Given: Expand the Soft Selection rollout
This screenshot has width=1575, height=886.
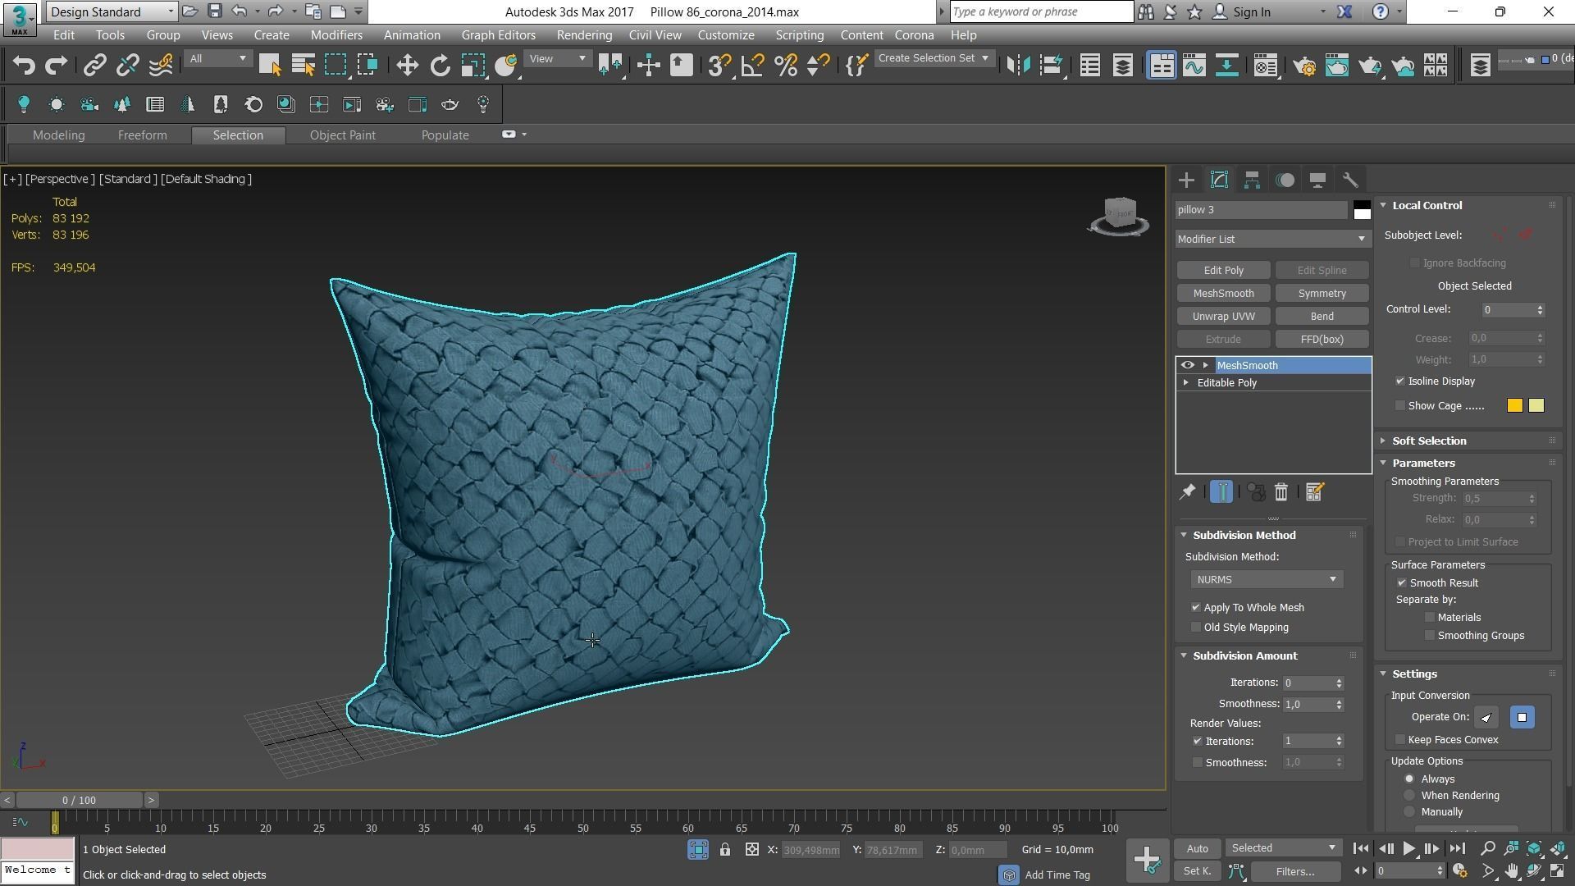Looking at the screenshot, I should tap(1428, 441).
